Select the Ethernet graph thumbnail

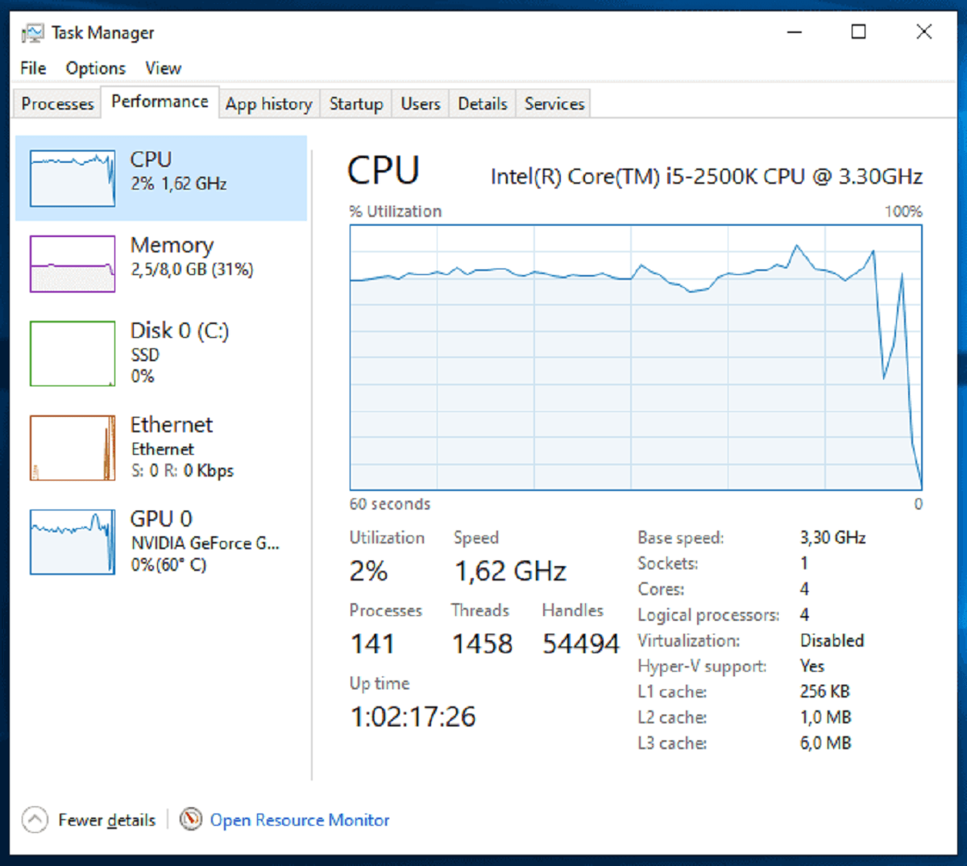tap(72, 447)
